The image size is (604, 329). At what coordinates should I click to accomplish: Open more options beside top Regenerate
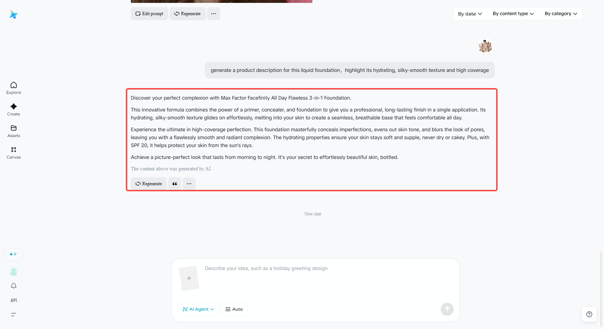pos(214,14)
